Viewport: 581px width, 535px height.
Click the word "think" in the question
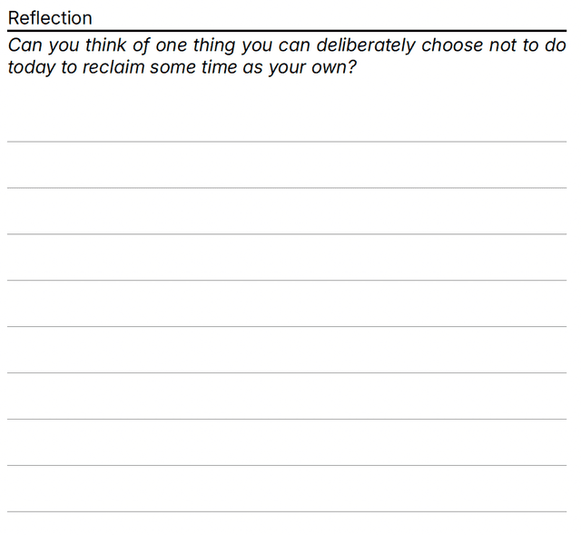pos(108,45)
